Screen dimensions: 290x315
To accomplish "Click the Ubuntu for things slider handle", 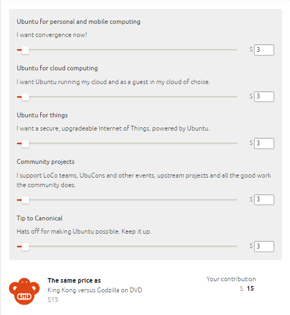I will click(25, 144).
